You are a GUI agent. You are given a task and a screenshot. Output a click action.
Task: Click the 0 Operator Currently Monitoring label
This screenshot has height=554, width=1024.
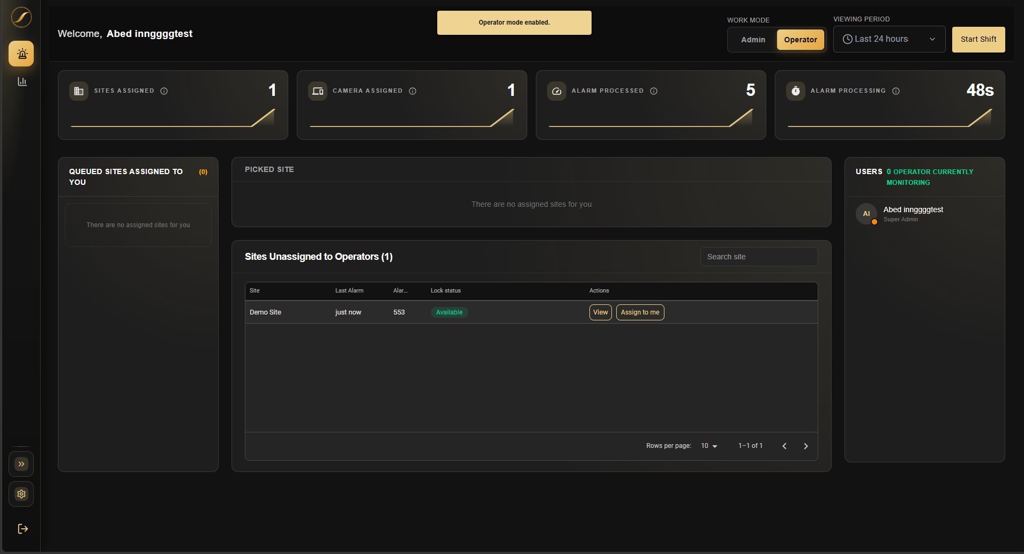930,177
